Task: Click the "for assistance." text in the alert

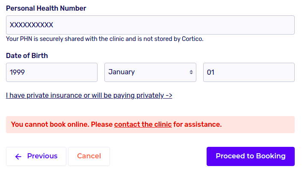Action: [198, 125]
